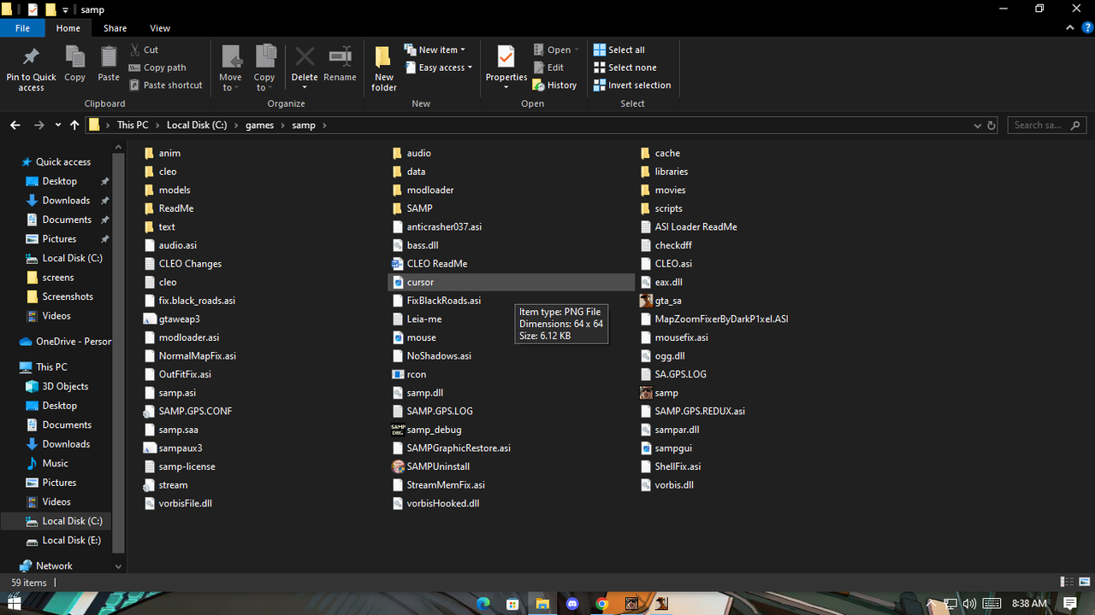Screen dimensions: 1095x615
Task: Go forward using the forward arrow
Action: click(x=38, y=125)
